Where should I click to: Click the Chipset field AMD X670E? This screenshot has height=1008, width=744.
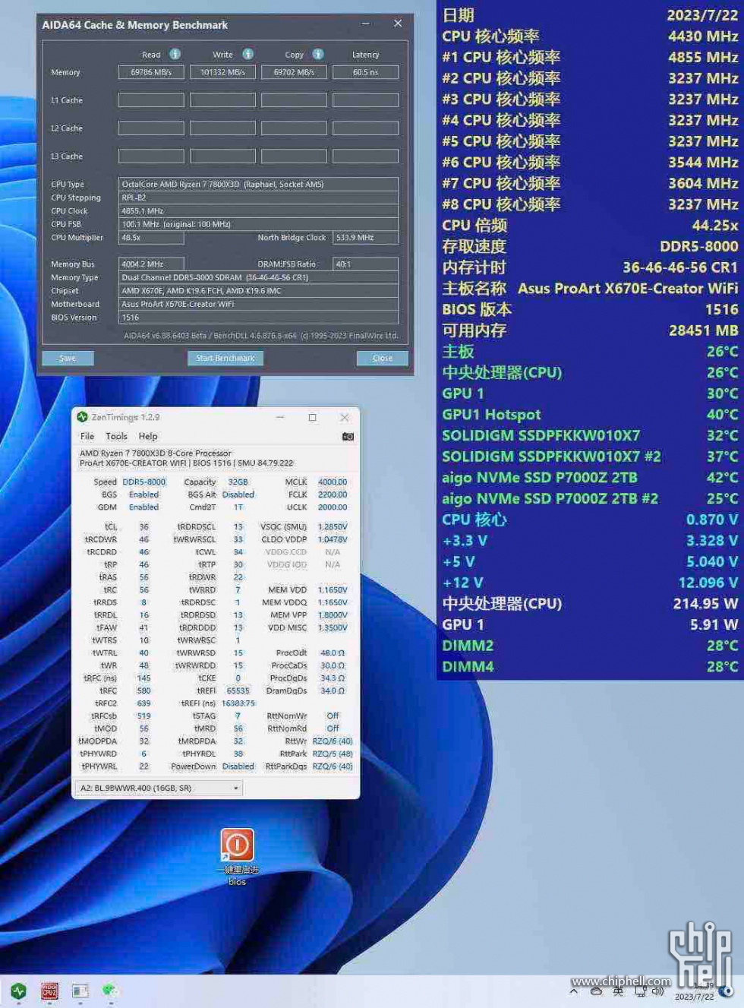(x=259, y=291)
